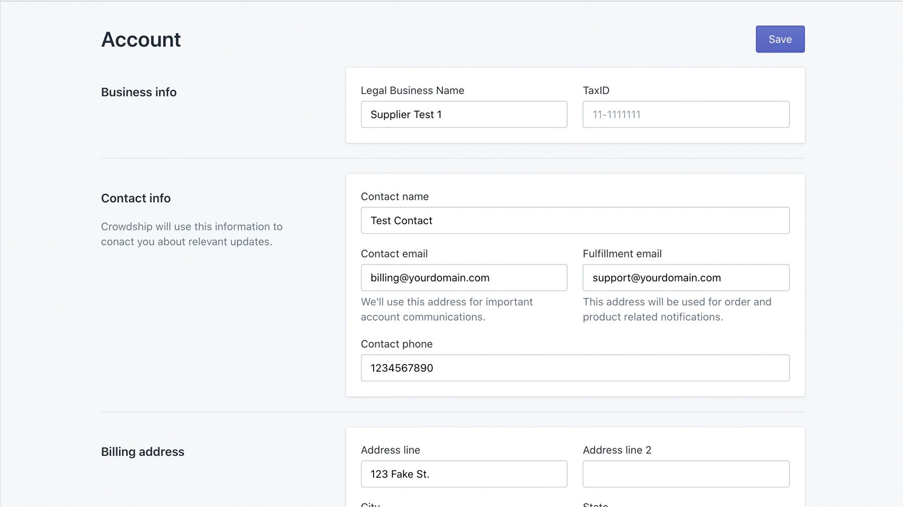The image size is (903, 507).
Task: Click the Fulfillment email input field
Action: [686, 278]
